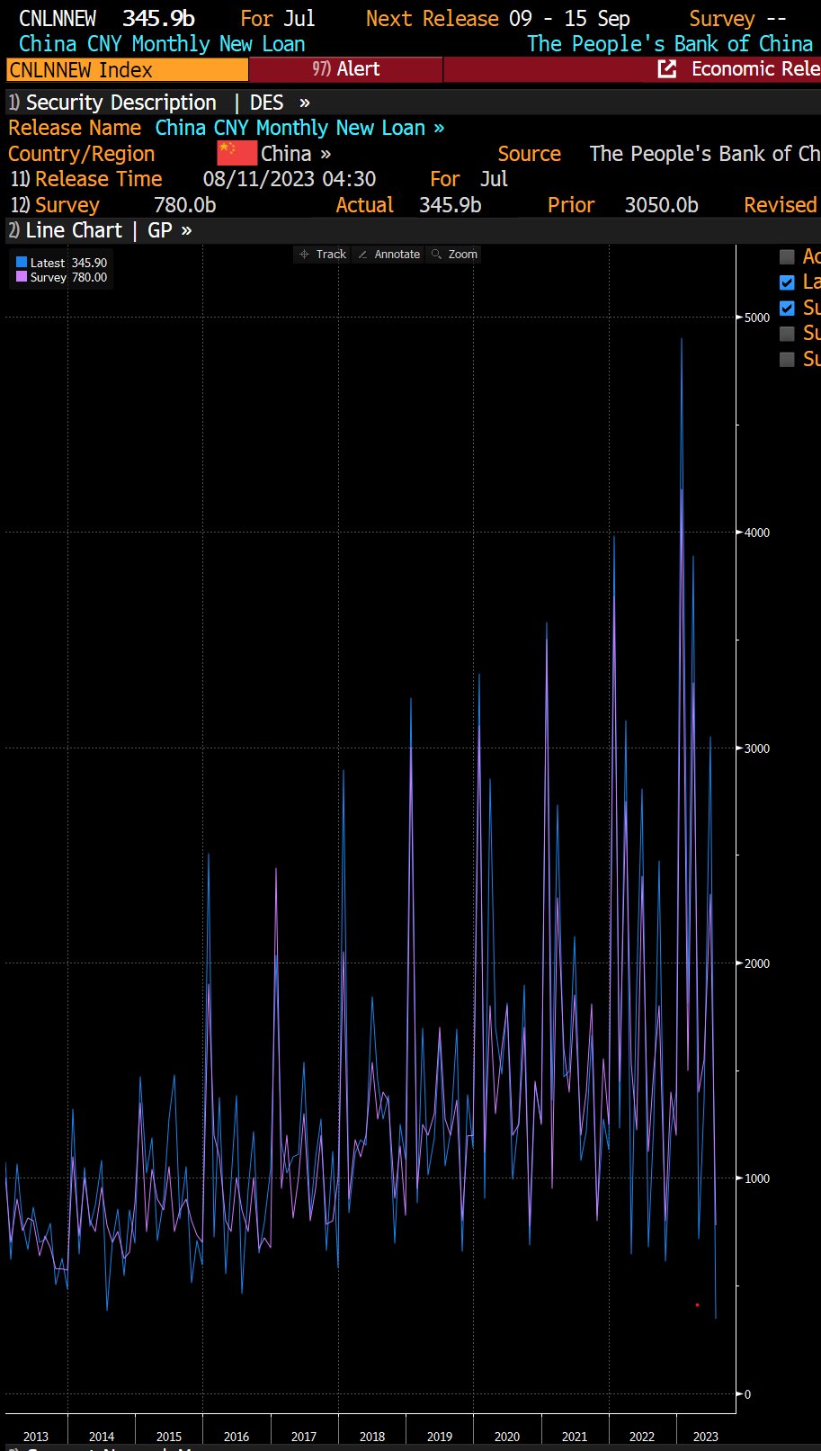Click the Track crosshair tool on chart

pyautogui.click(x=322, y=255)
